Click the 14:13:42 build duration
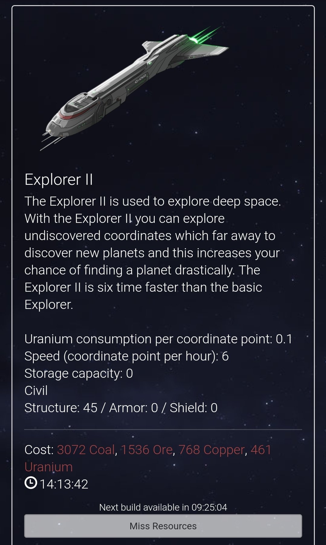The width and height of the screenshot is (326, 545). (64, 484)
